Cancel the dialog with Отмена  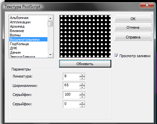(133, 27)
